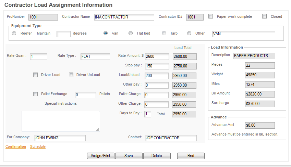This screenshot has height=167, width=291.
Task: Click the Delete button
Action: (x=157, y=156)
